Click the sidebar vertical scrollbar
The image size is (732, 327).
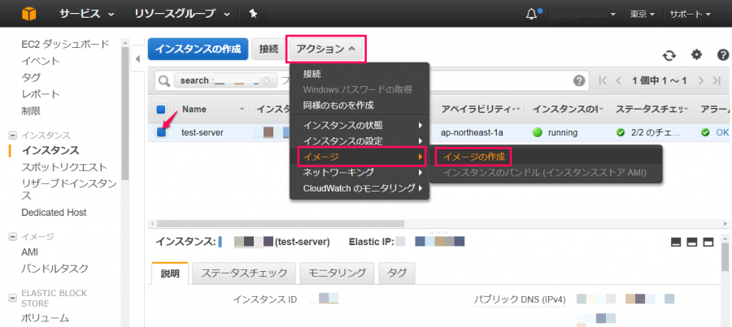(125, 114)
